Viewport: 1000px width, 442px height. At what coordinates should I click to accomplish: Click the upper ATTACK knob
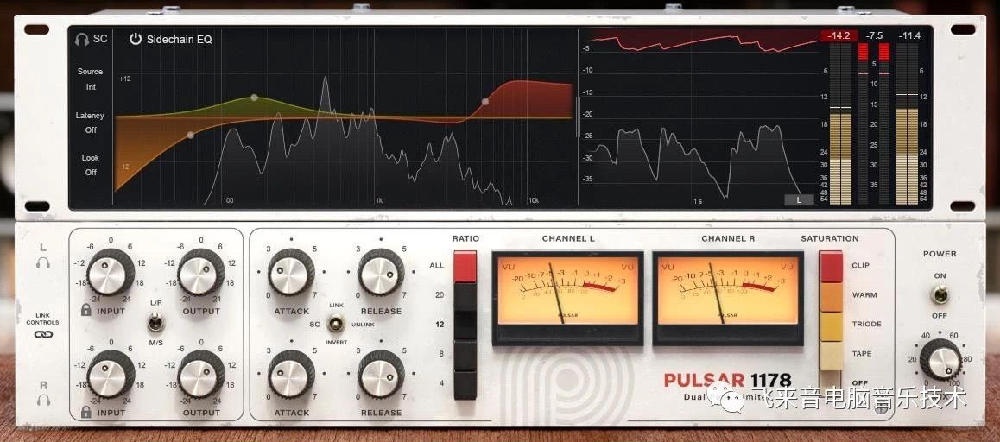coord(292,273)
